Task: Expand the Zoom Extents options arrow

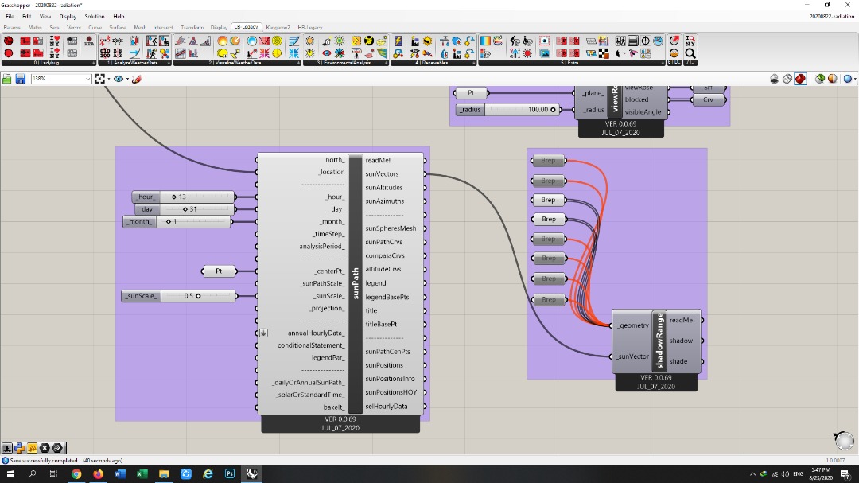Action: 108,79
